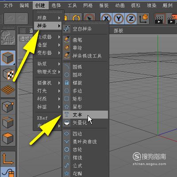This screenshot has width=177, height=177.
Task: Create a 矩形 rectangle spline
Action: click(85, 99)
